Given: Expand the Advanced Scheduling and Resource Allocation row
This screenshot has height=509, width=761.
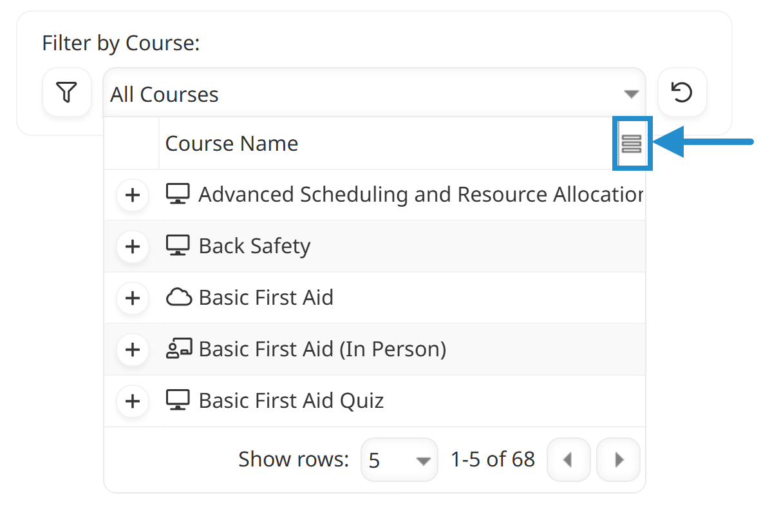Looking at the screenshot, I should click(133, 195).
